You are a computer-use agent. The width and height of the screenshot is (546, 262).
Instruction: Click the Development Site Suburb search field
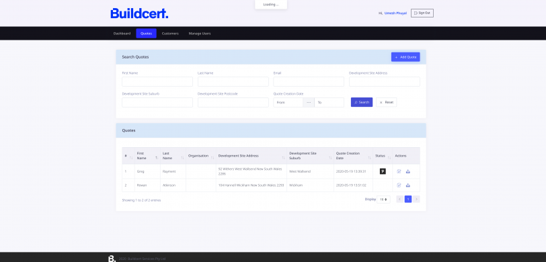157,102
